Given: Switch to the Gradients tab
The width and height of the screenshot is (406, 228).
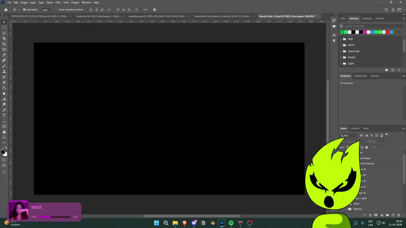Looking at the screenshot, I should pyautogui.click(x=367, y=18).
